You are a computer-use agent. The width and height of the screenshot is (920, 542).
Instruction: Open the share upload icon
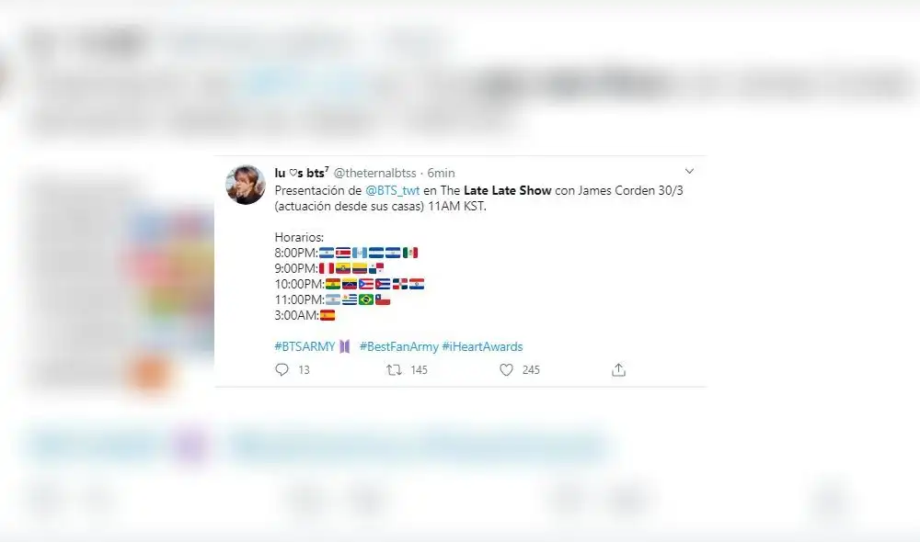pyautogui.click(x=618, y=369)
